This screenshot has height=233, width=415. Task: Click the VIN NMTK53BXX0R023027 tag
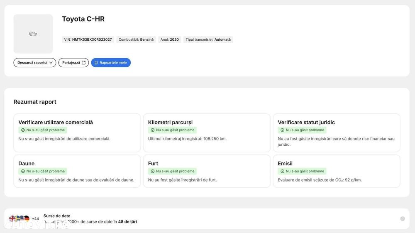click(88, 39)
